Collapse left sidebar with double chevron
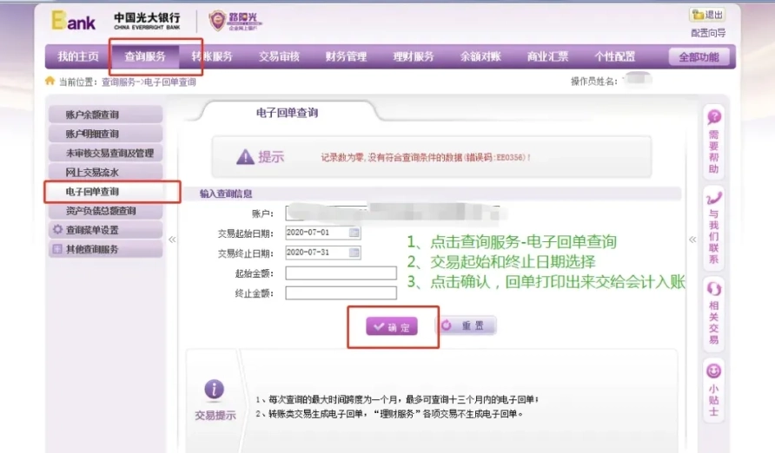 (172, 240)
